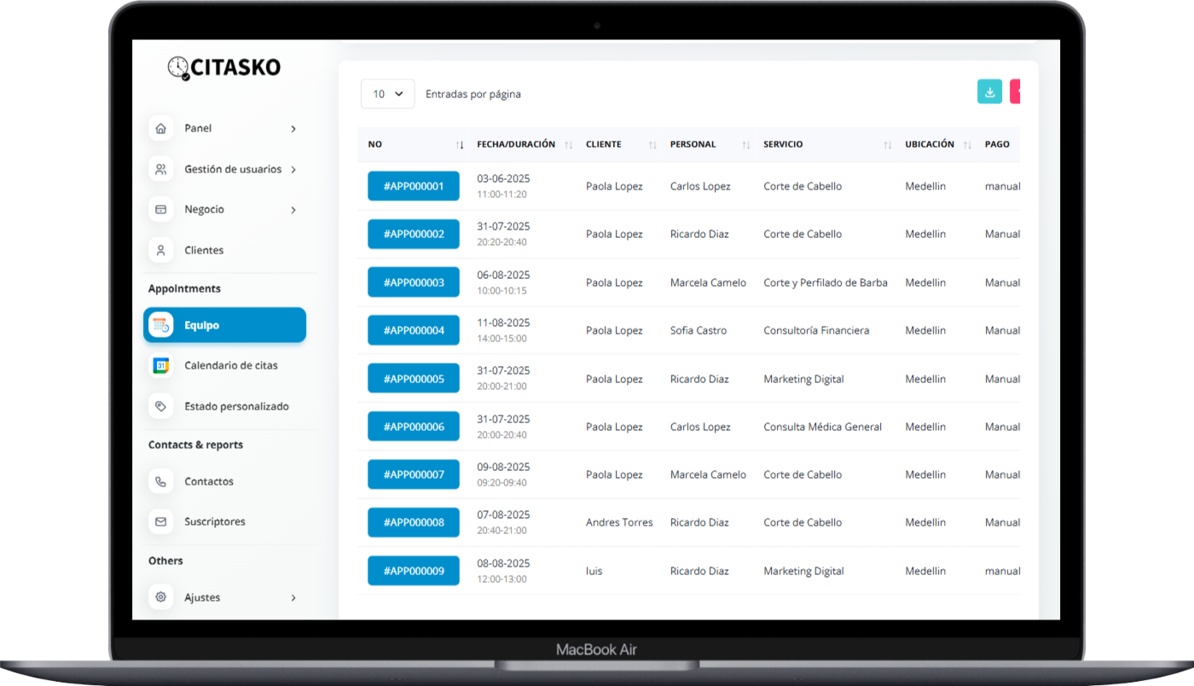
Task: Click the Suscriptores envelope icon
Action: click(x=160, y=521)
